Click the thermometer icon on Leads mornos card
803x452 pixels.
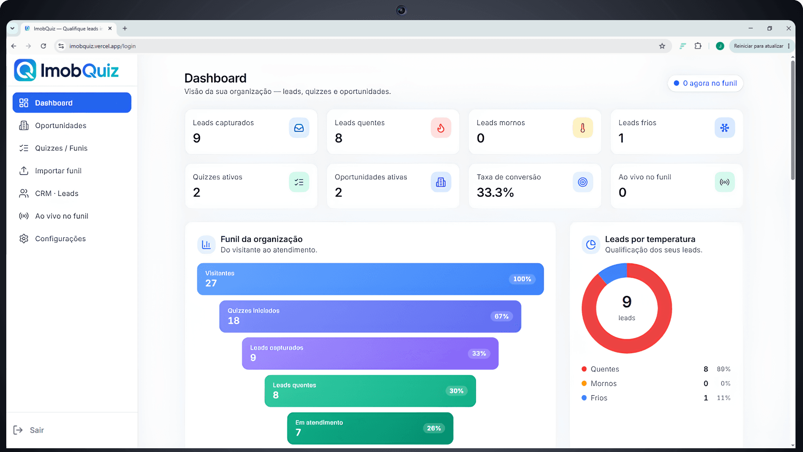pos(583,128)
